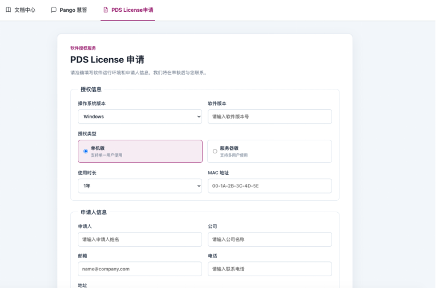Expand the 使用时长 1年 dropdown
This screenshot has width=436, height=288.
[x=140, y=186]
